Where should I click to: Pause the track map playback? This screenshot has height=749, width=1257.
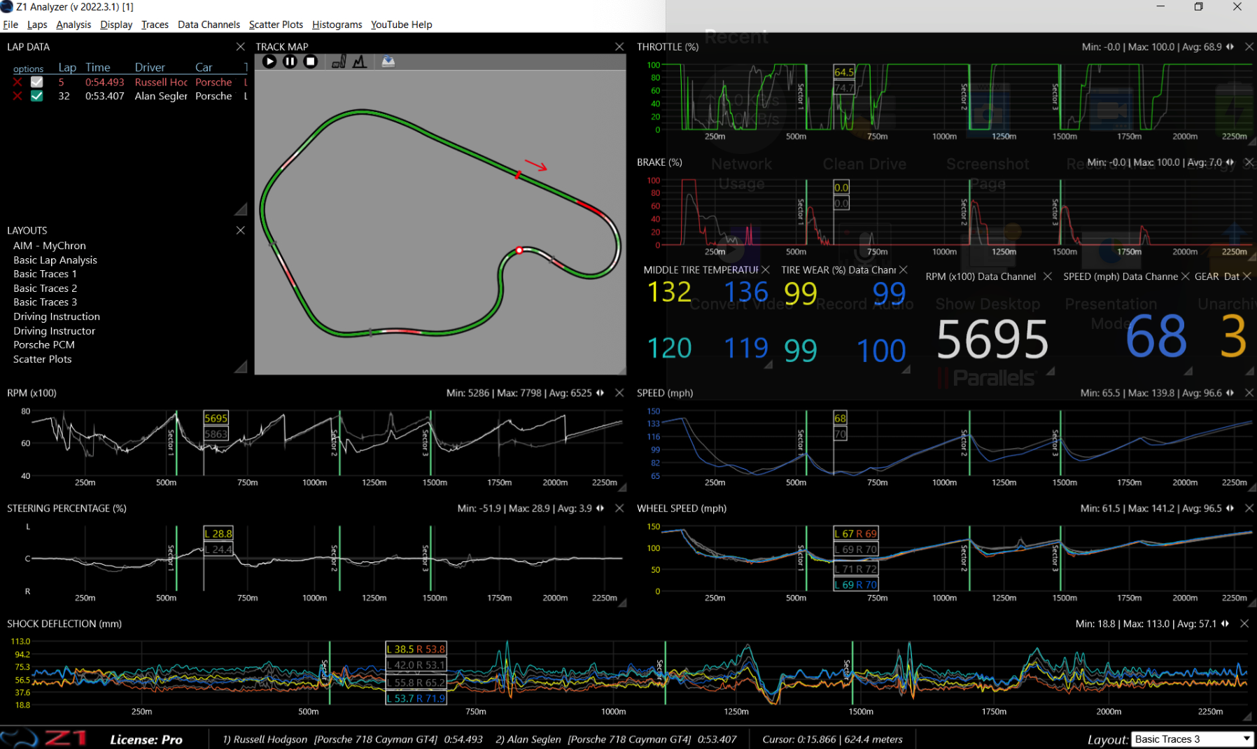(x=290, y=62)
